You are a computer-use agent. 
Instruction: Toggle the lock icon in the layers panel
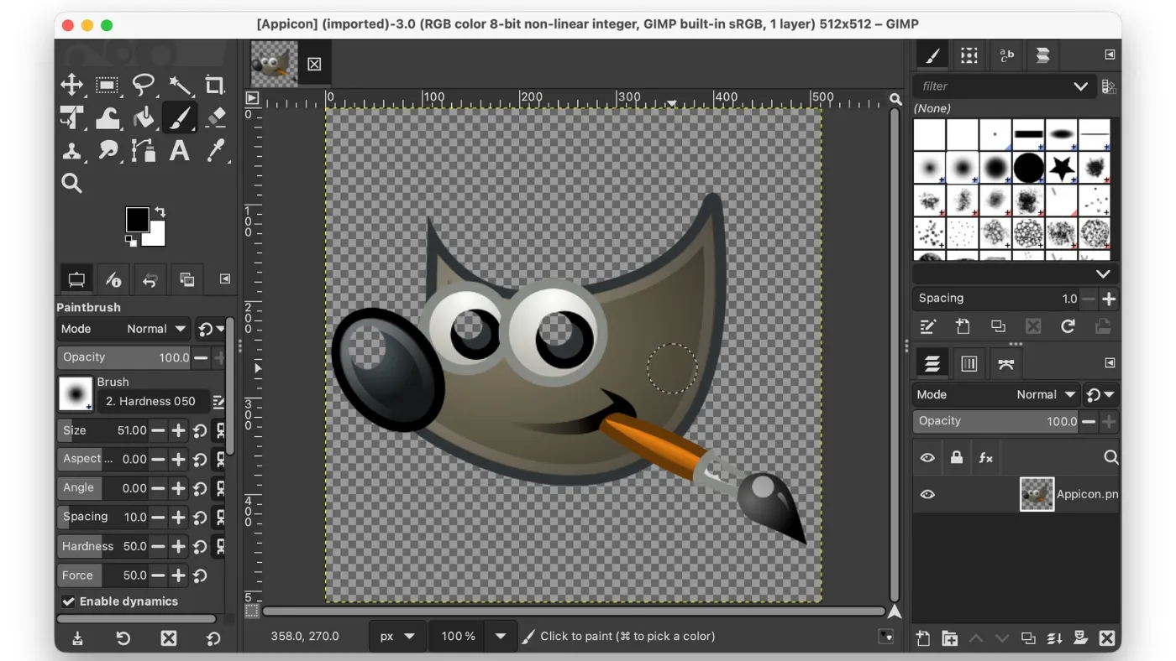(957, 457)
